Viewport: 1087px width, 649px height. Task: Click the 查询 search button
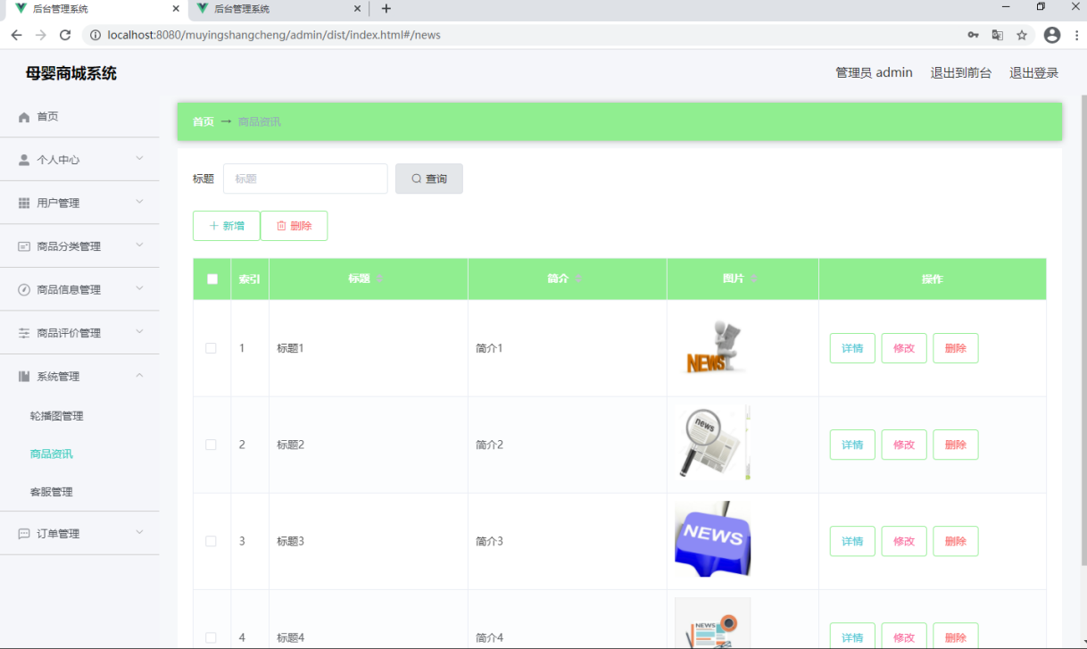click(429, 179)
